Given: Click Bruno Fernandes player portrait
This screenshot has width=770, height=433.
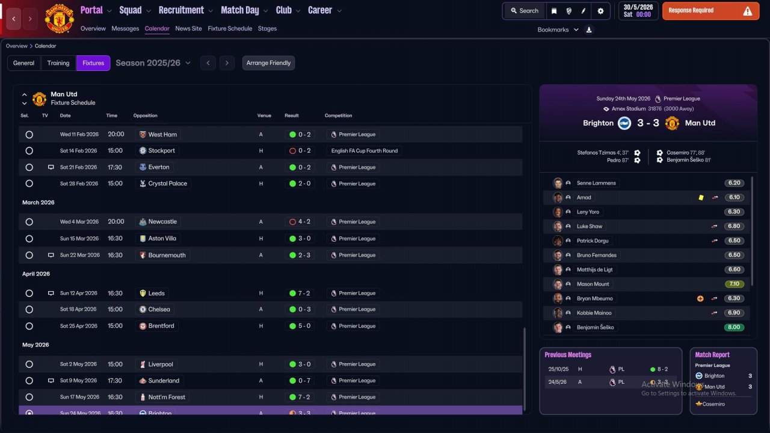Looking at the screenshot, I should 558,255.
